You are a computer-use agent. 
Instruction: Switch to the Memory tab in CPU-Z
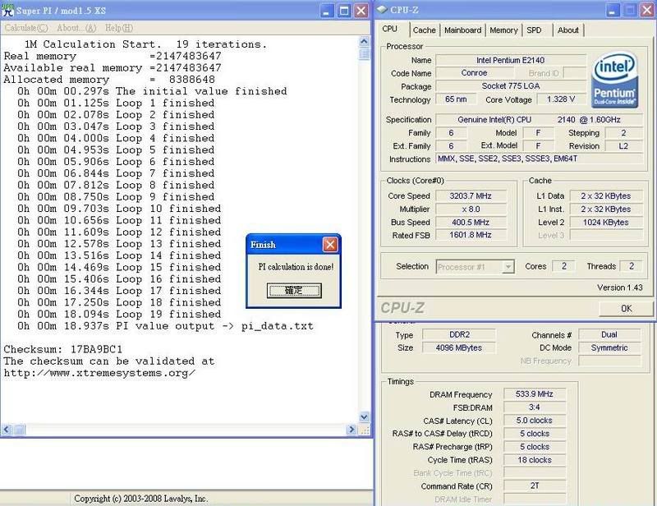(503, 30)
